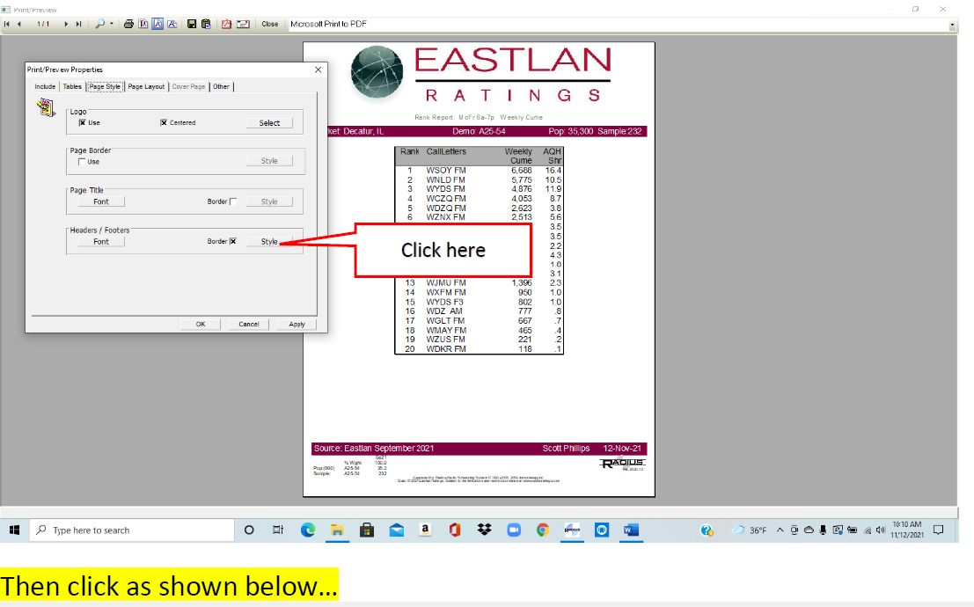The image size is (974, 607).
Task: Click the Eastlan Ratings logo in preview
Action: 480,75
